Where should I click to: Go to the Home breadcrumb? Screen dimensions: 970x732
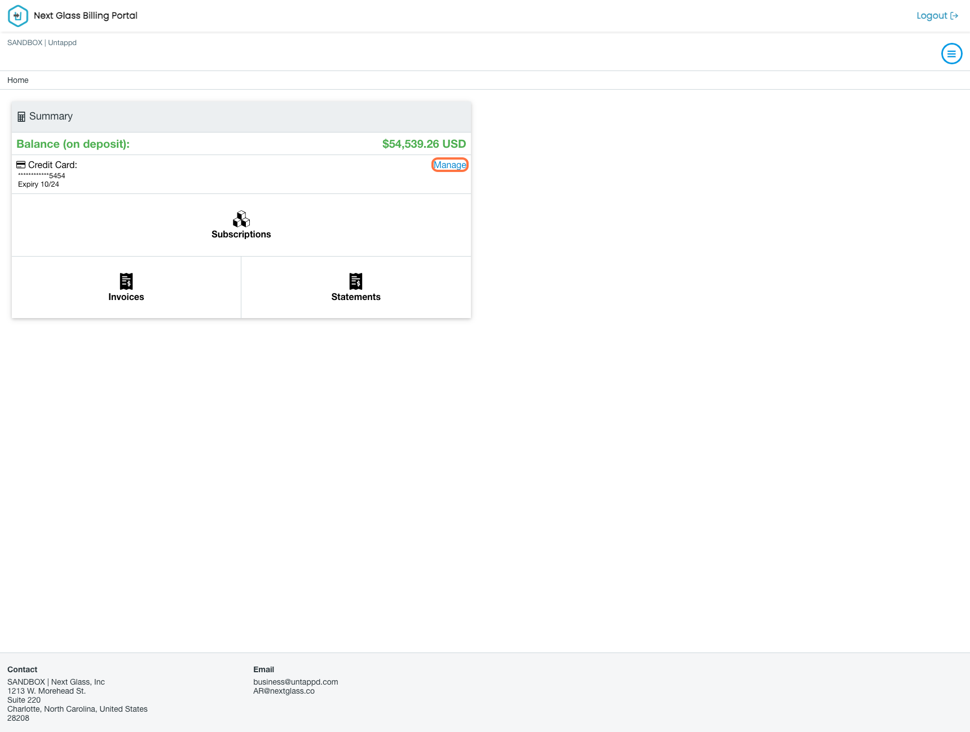tap(18, 80)
